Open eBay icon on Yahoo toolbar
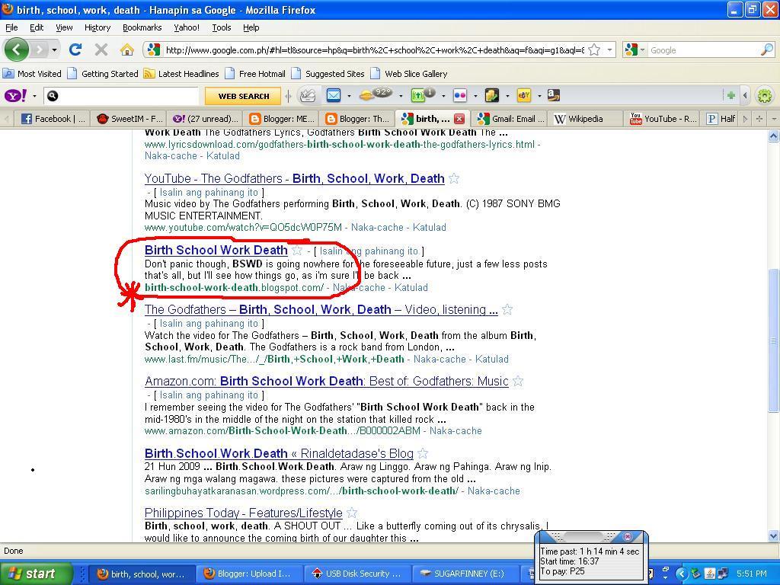 pos(524,95)
